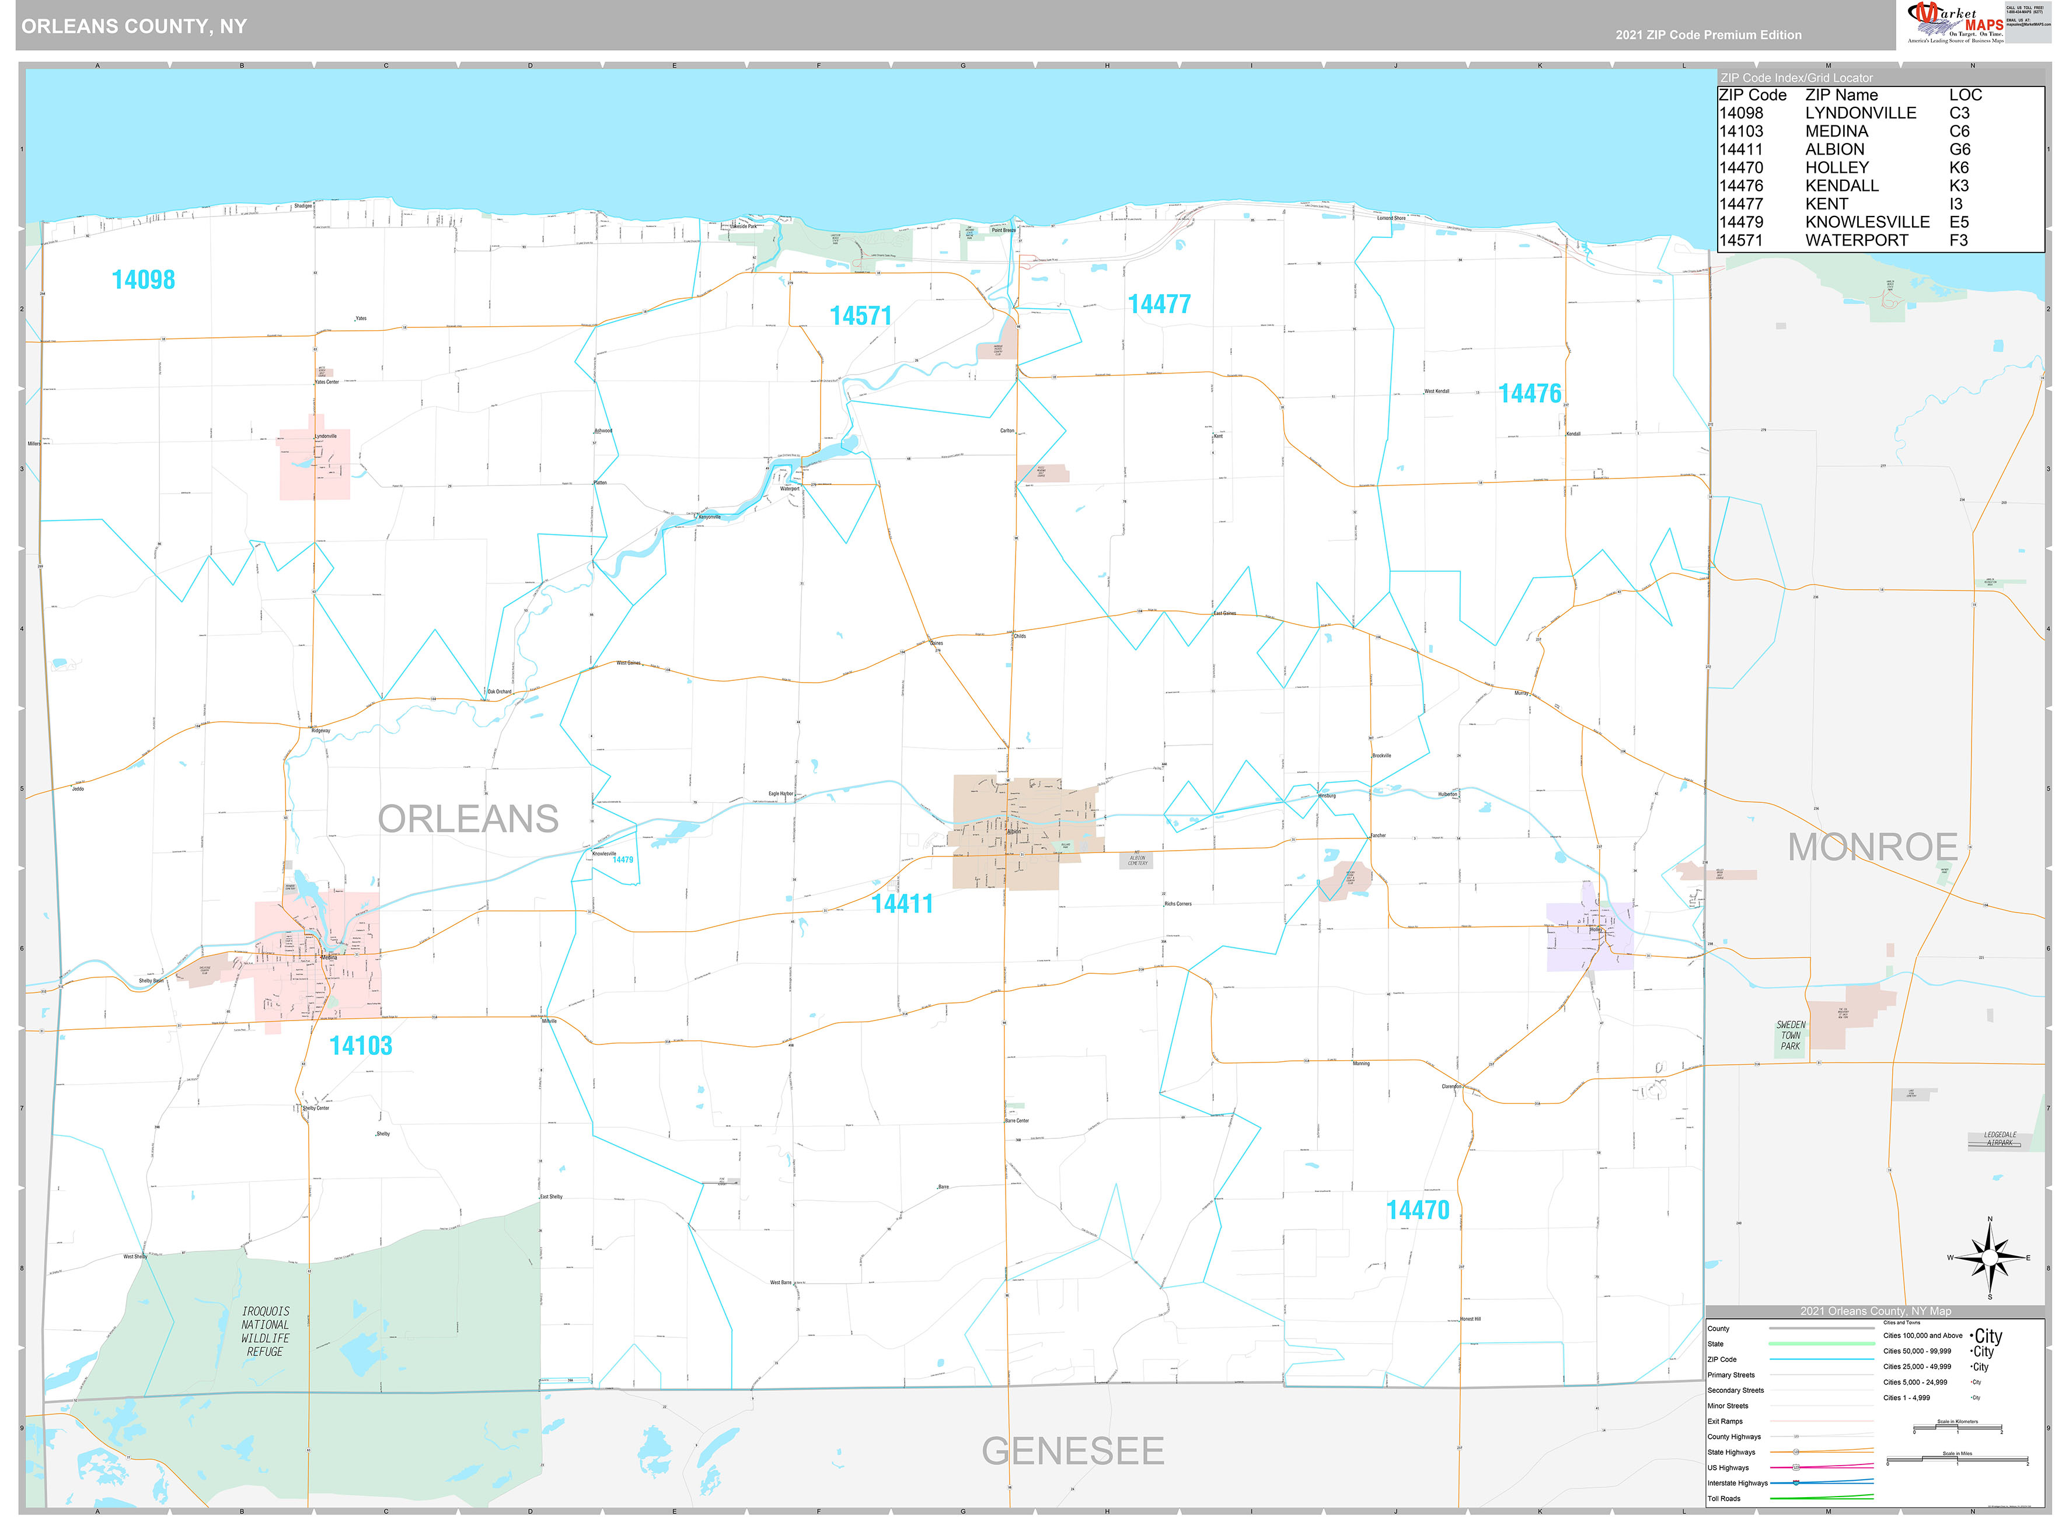Click 'IROQUOIS NATIONAL WILDLIFE REFUGE' label

tap(266, 1331)
